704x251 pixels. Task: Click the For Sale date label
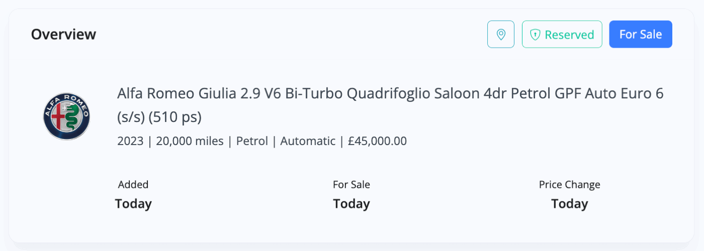pos(351,185)
